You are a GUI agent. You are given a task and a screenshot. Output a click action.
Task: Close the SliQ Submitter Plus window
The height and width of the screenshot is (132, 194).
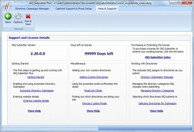coord(187,3)
